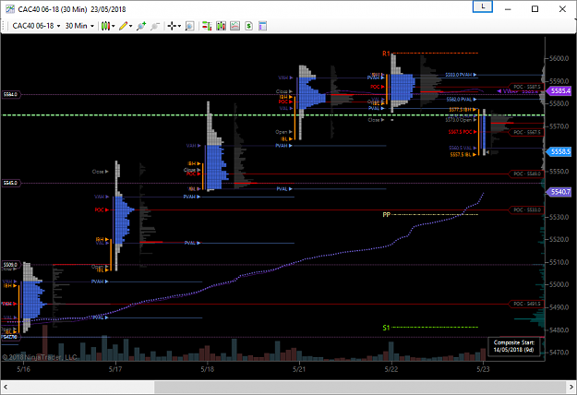Click the 5558.5 blue last price marker
577x395 pixels.
(x=559, y=151)
